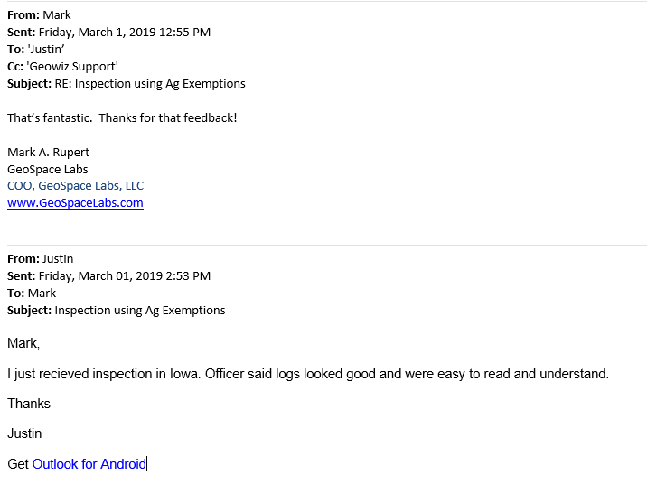Select the sent date 'March 01, 2019 2:53 PM'
This screenshot has height=494, width=647.
pyautogui.click(x=145, y=275)
